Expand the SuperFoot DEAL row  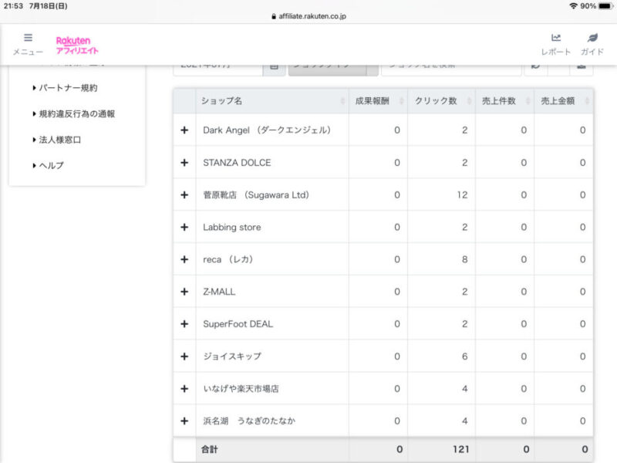(184, 324)
